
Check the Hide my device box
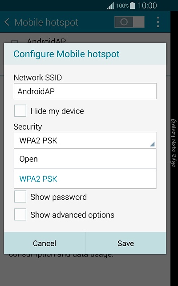[20, 110]
